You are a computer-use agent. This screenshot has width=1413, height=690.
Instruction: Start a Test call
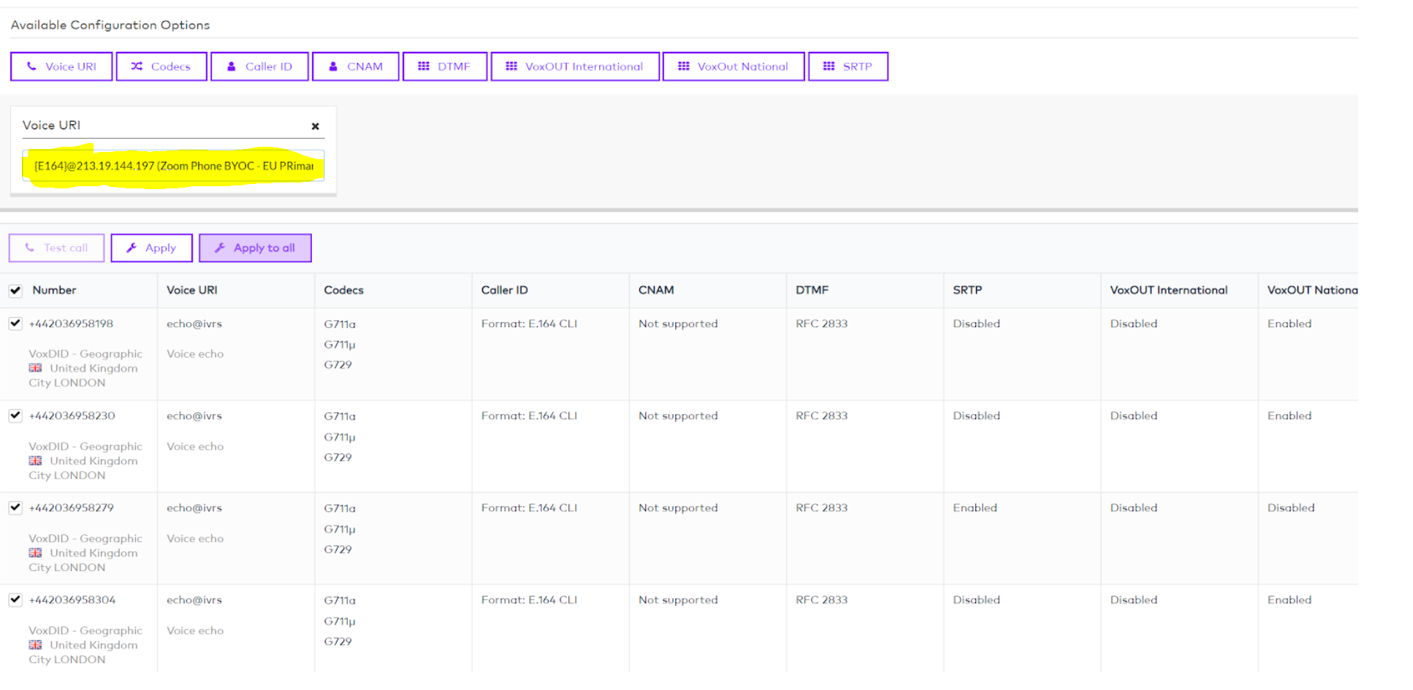click(56, 248)
